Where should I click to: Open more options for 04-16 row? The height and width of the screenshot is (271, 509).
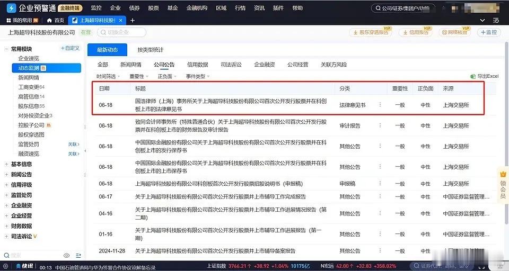(x=380, y=213)
